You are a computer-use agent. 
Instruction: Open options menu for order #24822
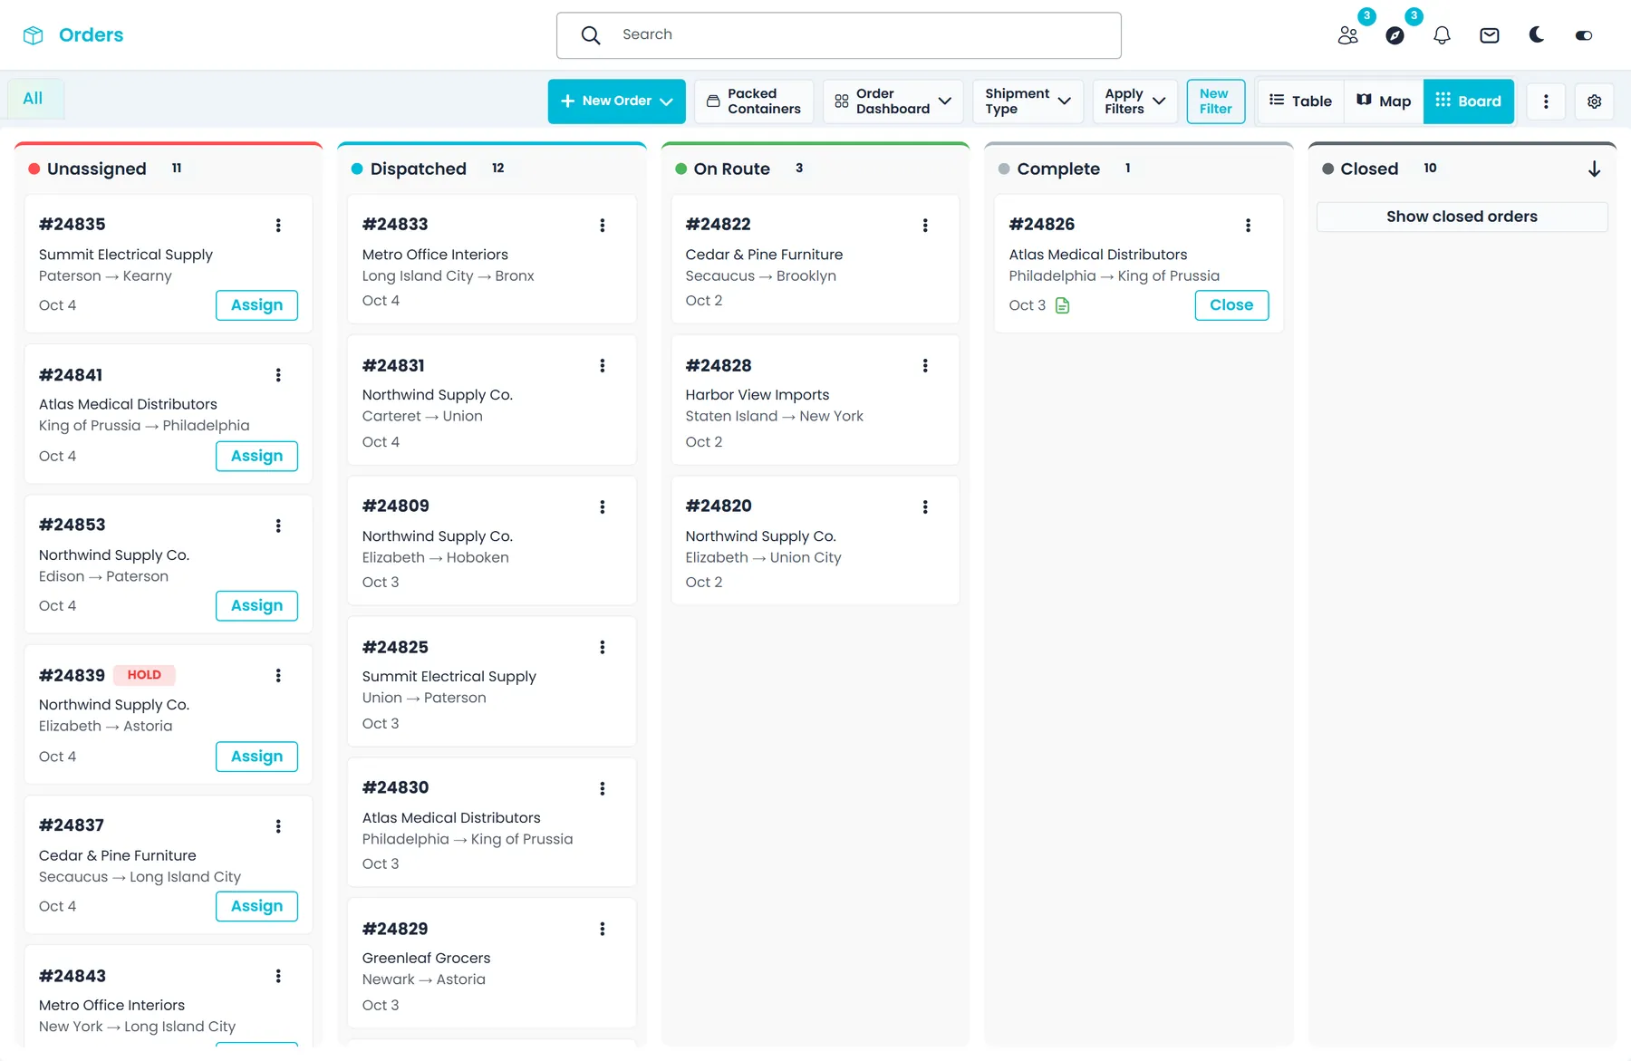[x=925, y=226]
